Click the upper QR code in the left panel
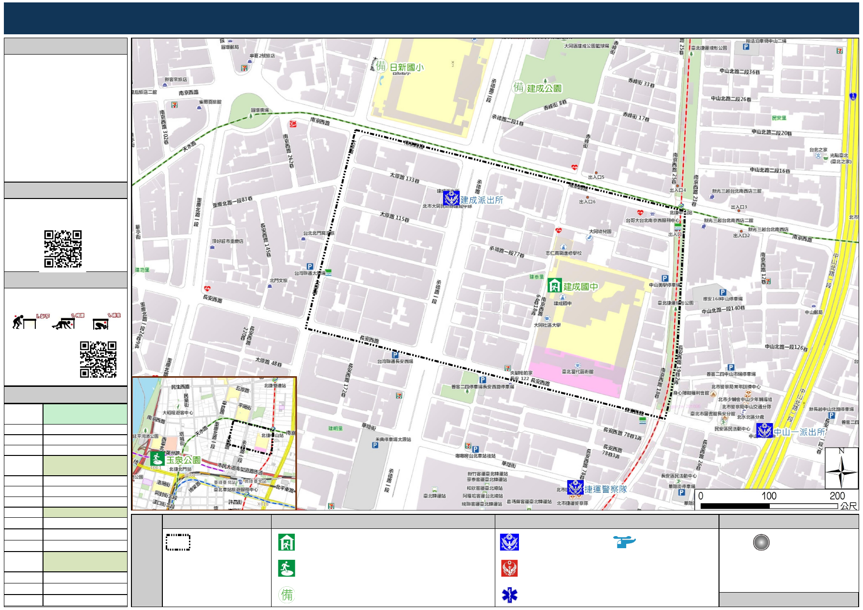 (x=63, y=249)
